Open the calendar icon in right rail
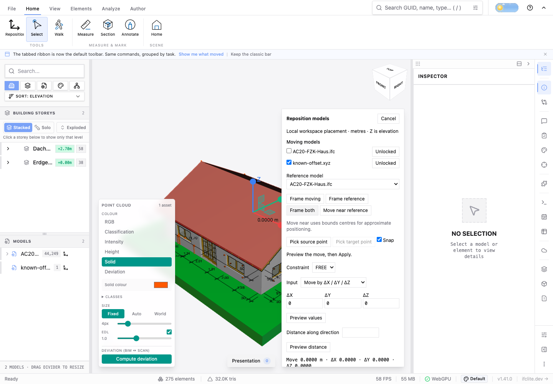Image resolution: width=553 pixels, height=384 pixels. click(544, 217)
